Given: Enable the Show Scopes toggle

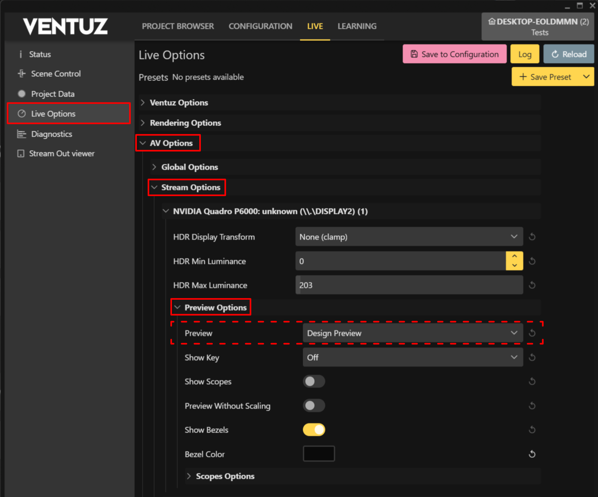Looking at the screenshot, I should pyautogui.click(x=314, y=381).
